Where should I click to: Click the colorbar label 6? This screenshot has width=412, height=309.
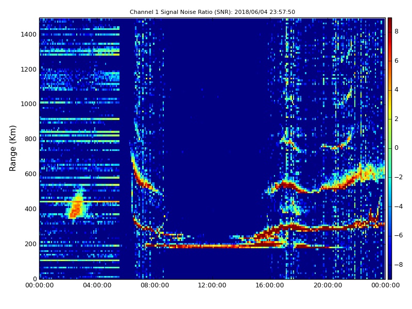coord(397,61)
